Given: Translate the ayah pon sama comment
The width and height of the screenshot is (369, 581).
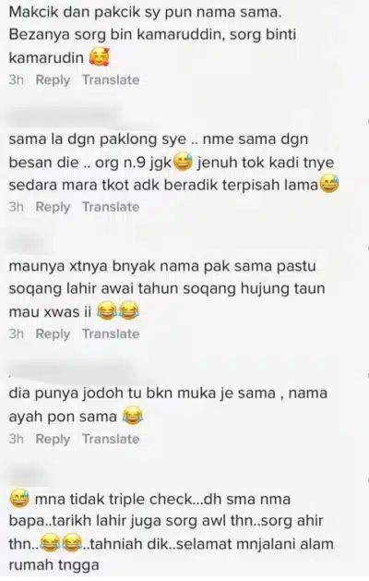Looking at the screenshot, I should [111, 439].
